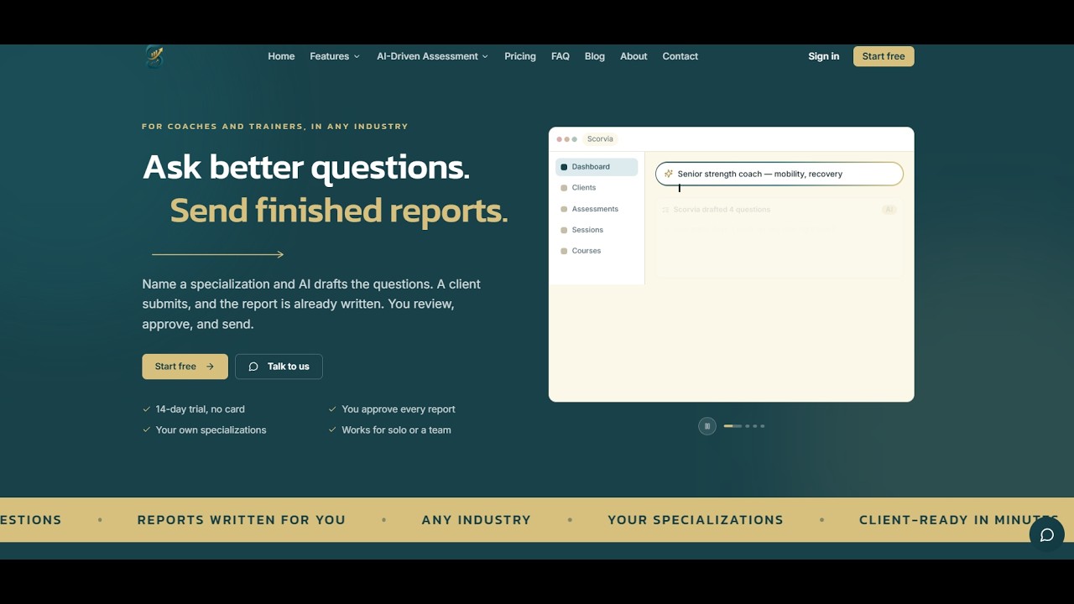Click the Scorvia tab label in the mockup
Screen dimensions: 1074x604
coord(600,139)
